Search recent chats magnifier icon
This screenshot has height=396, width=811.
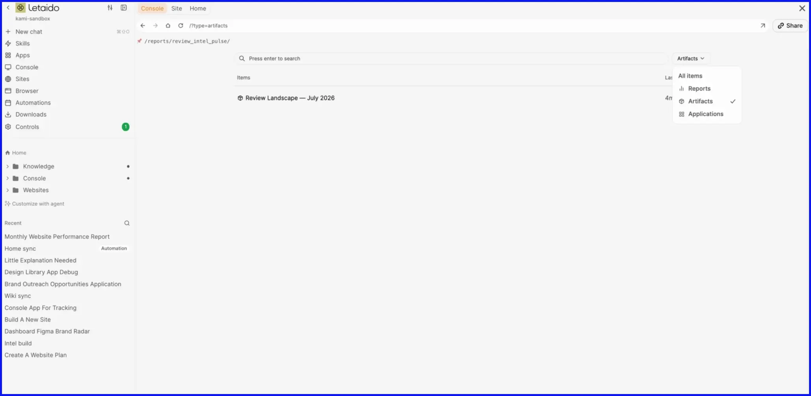[127, 223]
